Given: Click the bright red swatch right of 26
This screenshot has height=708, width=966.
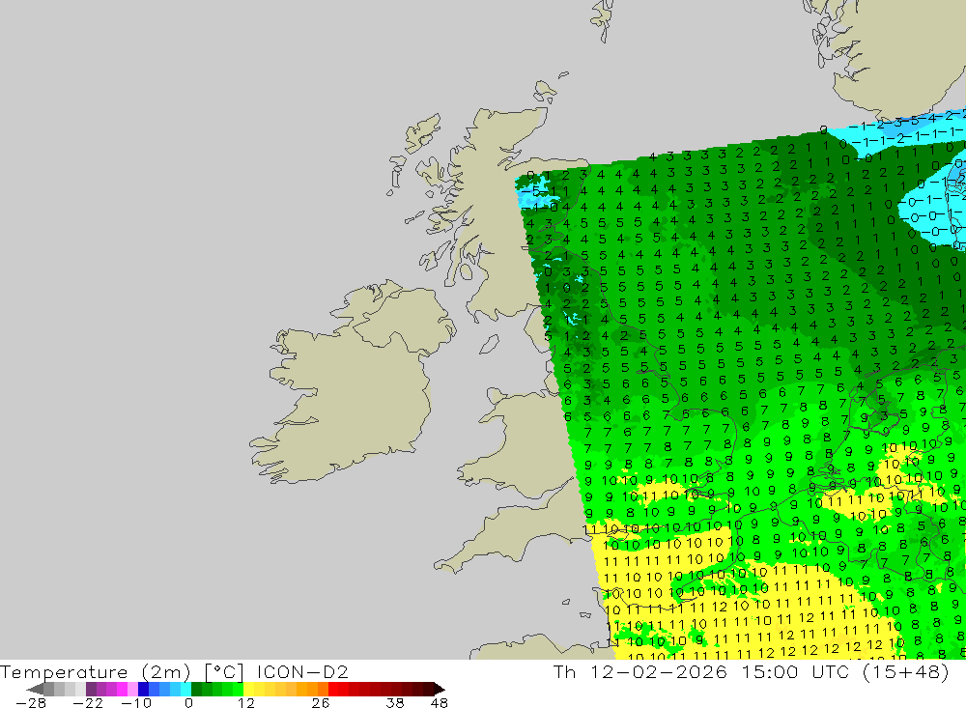Looking at the screenshot, I should tap(333, 689).
